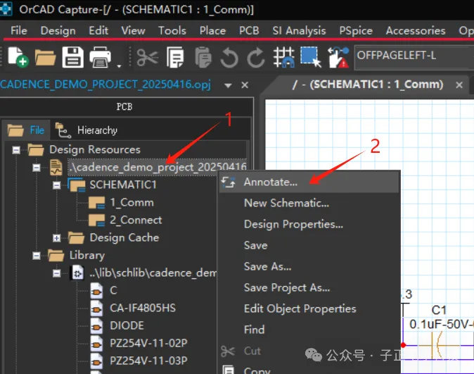Choose Save from context menu

pyautogui.click(x=309, y=245)
